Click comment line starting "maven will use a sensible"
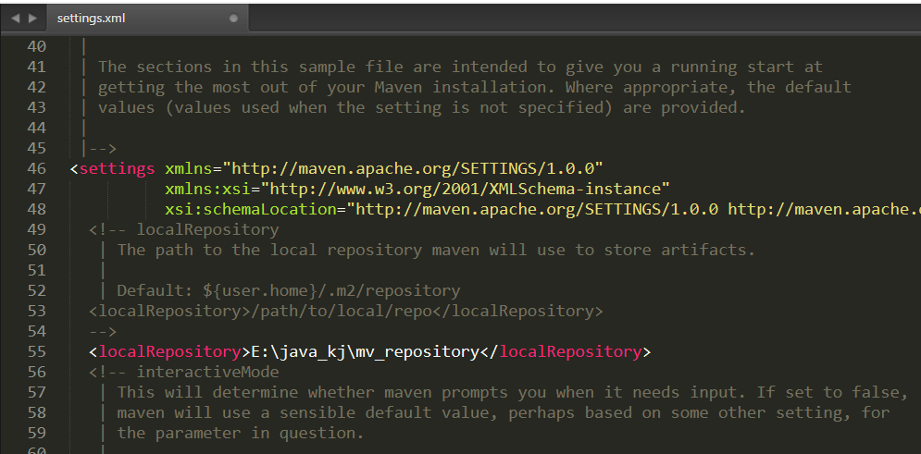The height and width of the screenshot is (454, 921). pos(504,413)
